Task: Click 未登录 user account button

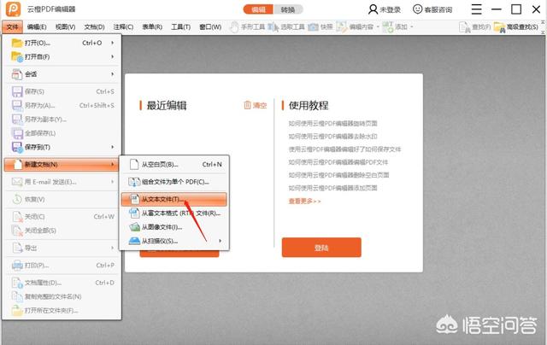Action: pyautogui.click(x=385, y=9)
